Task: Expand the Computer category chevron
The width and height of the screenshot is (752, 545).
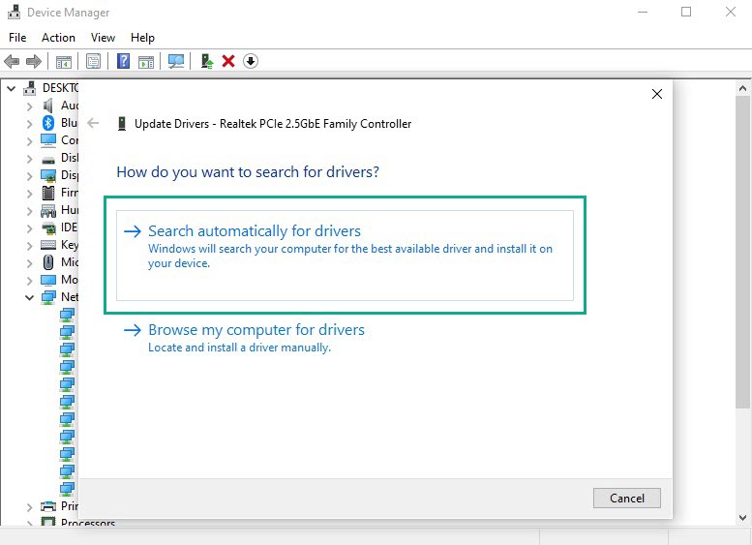Action: coord(29,141)
